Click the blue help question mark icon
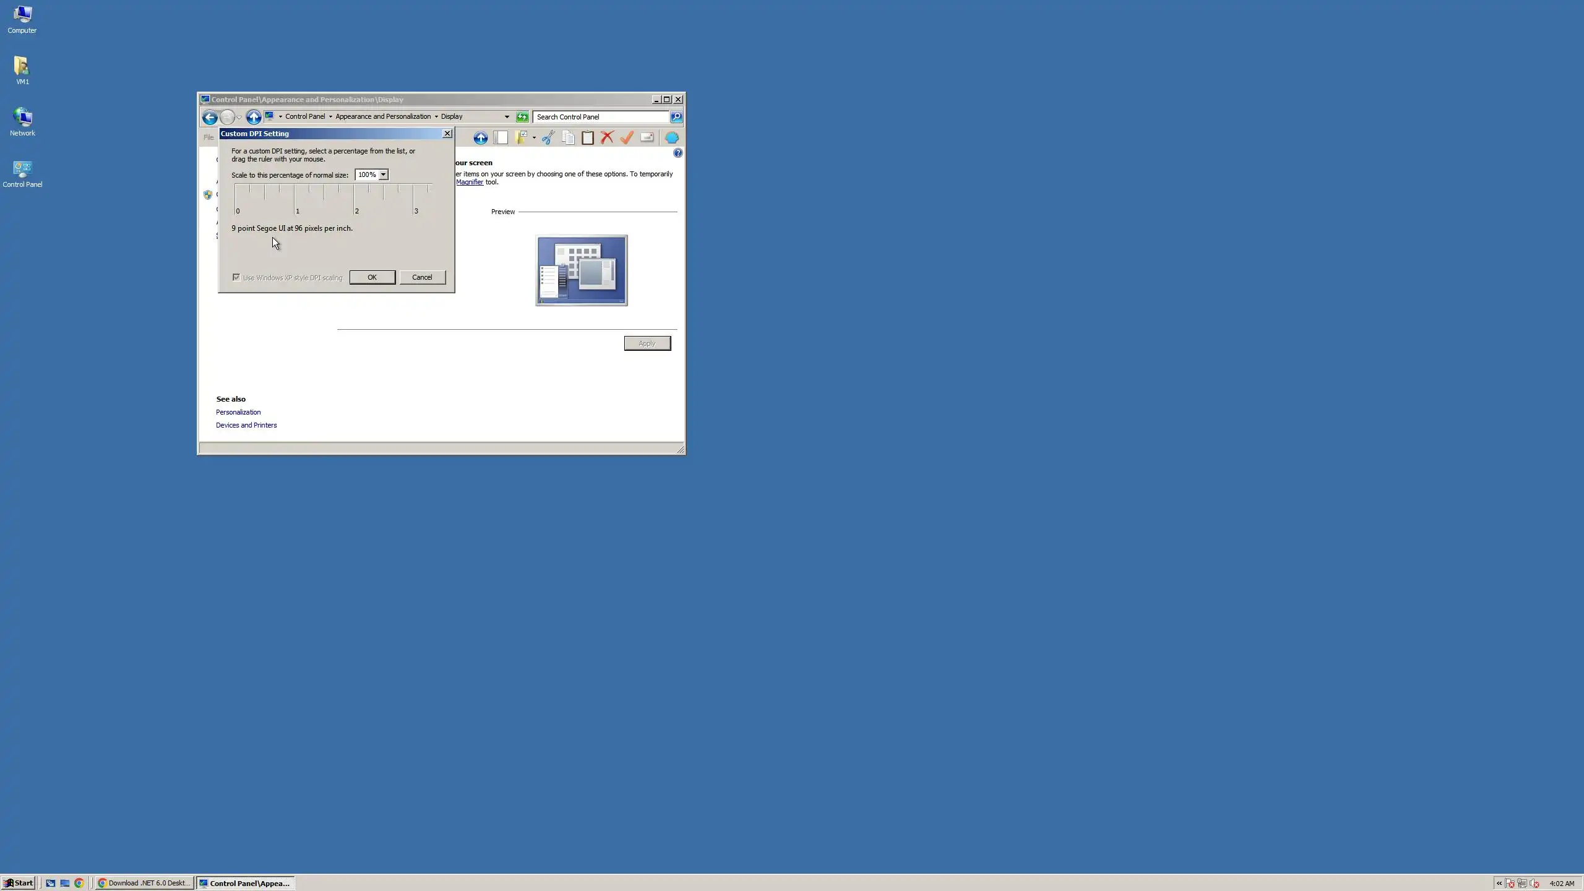This screenshot has height=891, width=1584. 678,153
